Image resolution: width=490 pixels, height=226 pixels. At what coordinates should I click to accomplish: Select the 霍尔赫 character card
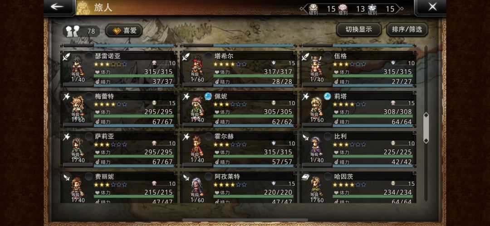239,149
